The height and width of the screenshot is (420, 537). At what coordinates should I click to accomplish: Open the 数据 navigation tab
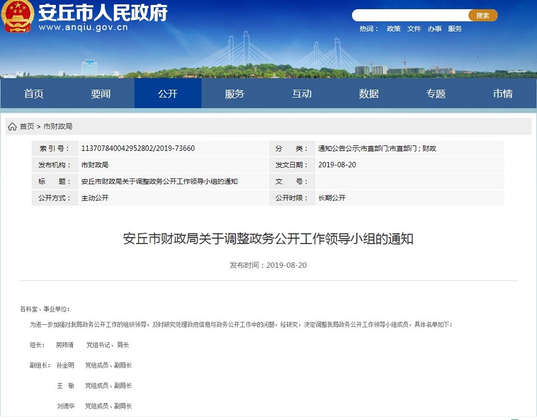click(x=369, y=93)
